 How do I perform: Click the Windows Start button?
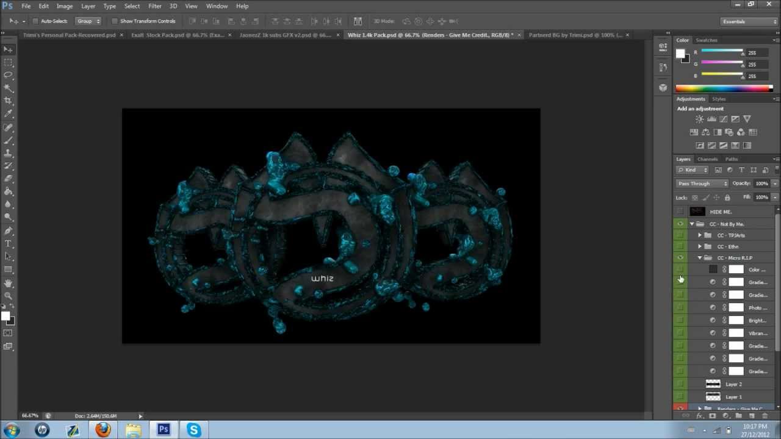tap(12, 430)
